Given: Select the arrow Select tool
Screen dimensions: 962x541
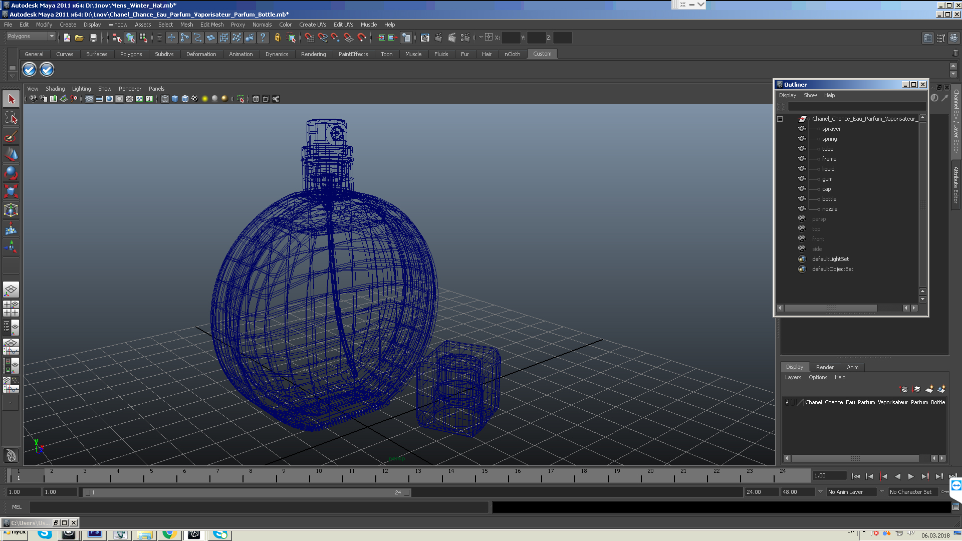Looking at the screenshot, I should click(11, 99).
